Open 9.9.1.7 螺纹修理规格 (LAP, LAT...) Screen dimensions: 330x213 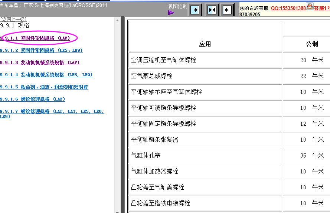[52, 114]
